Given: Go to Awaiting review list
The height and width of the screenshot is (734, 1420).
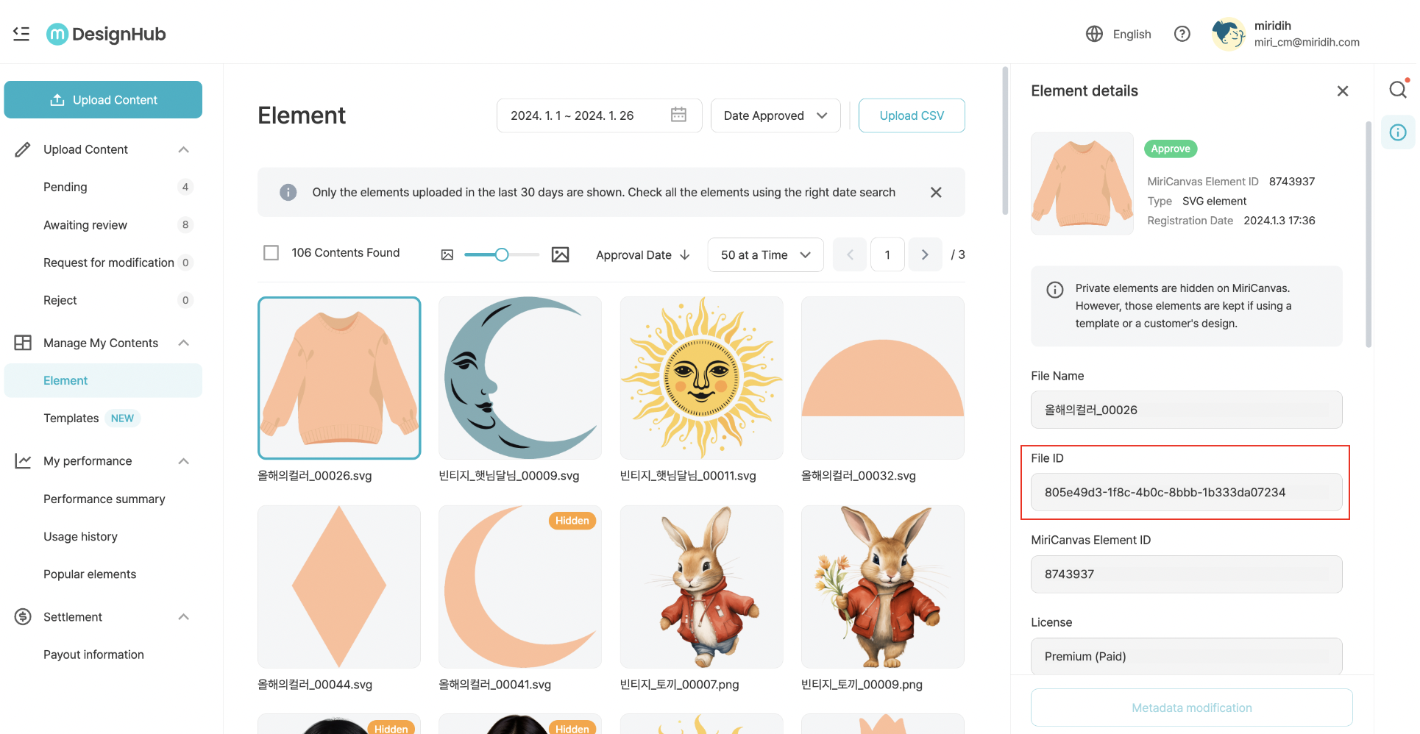Looking at the screenshot, I should [x=85, y=225].
